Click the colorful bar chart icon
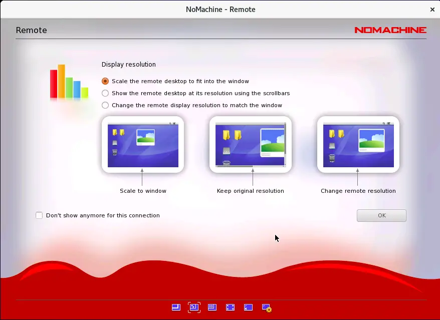This screenshot has height=320, width=440. pyautogui.click(x=69, y=81)
